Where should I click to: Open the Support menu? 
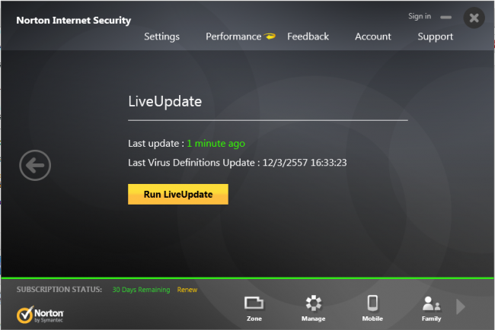[436, 36]
